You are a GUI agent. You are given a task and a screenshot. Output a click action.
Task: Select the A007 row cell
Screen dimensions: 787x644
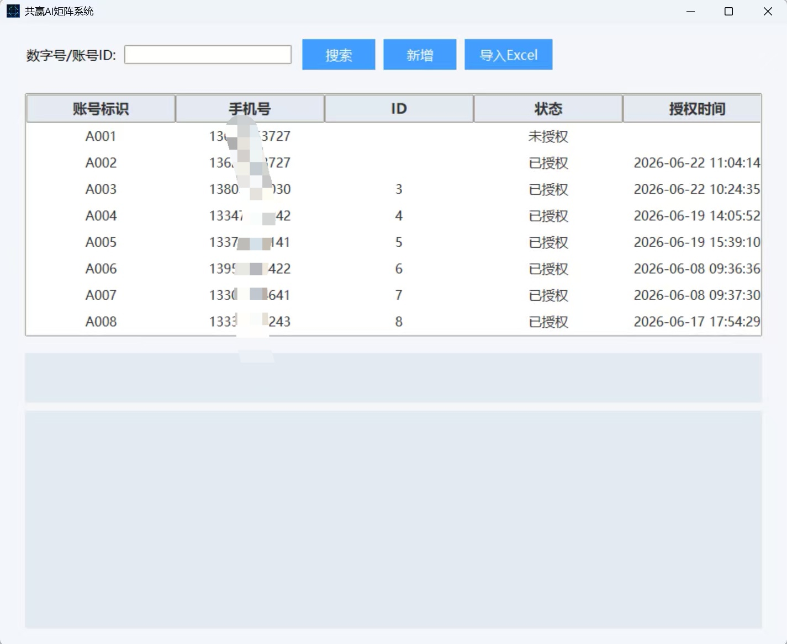[x=101, y=295]
